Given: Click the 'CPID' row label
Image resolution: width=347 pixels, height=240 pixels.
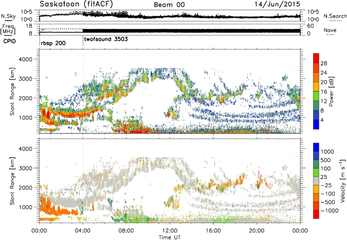Looking at the screenshot, I should click(10, 41).
